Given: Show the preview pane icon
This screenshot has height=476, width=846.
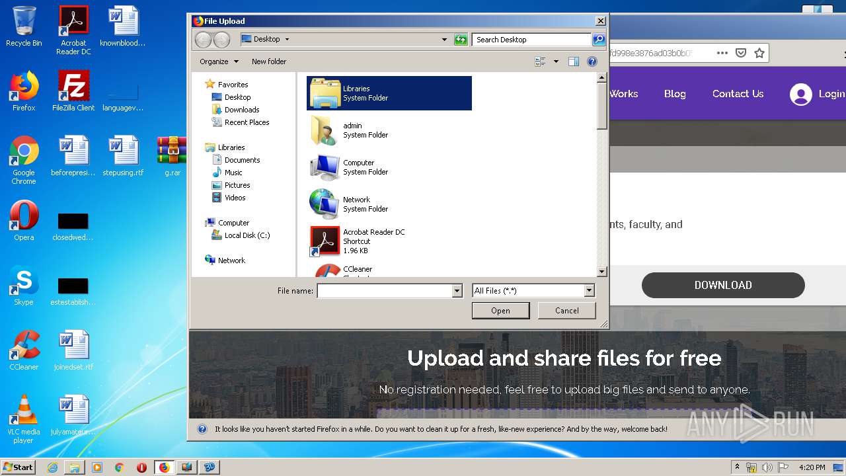Looking at the screenshot, I should (x=574, y=61).
